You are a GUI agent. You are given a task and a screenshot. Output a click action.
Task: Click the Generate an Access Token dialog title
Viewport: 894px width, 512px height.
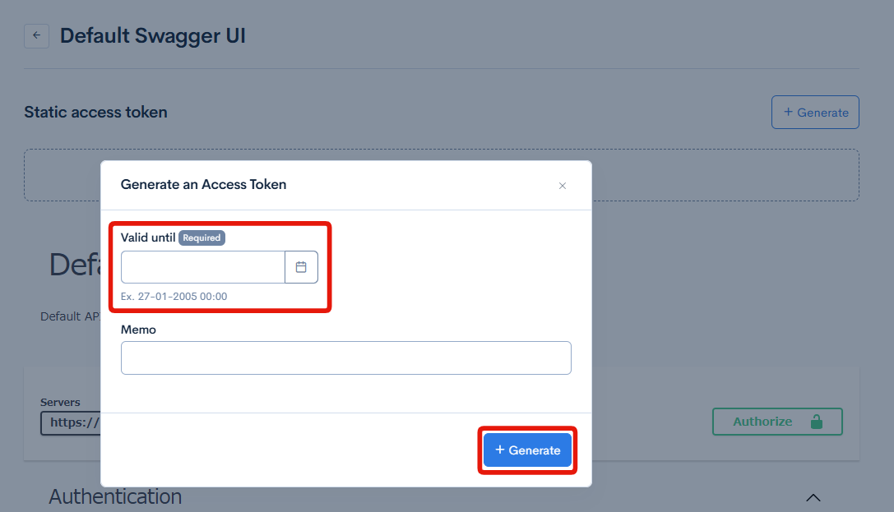tap(203, 184)
